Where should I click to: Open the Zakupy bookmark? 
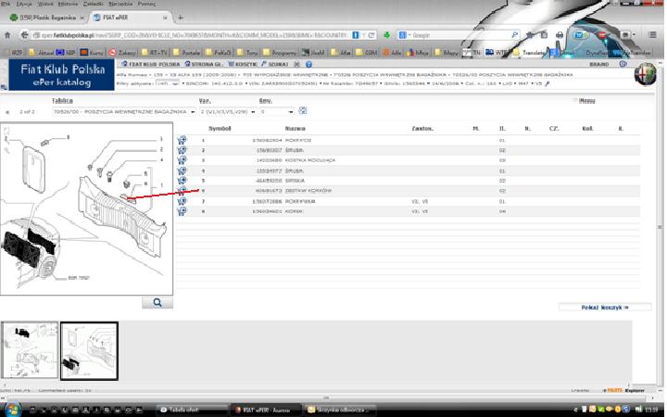point(123,52)
